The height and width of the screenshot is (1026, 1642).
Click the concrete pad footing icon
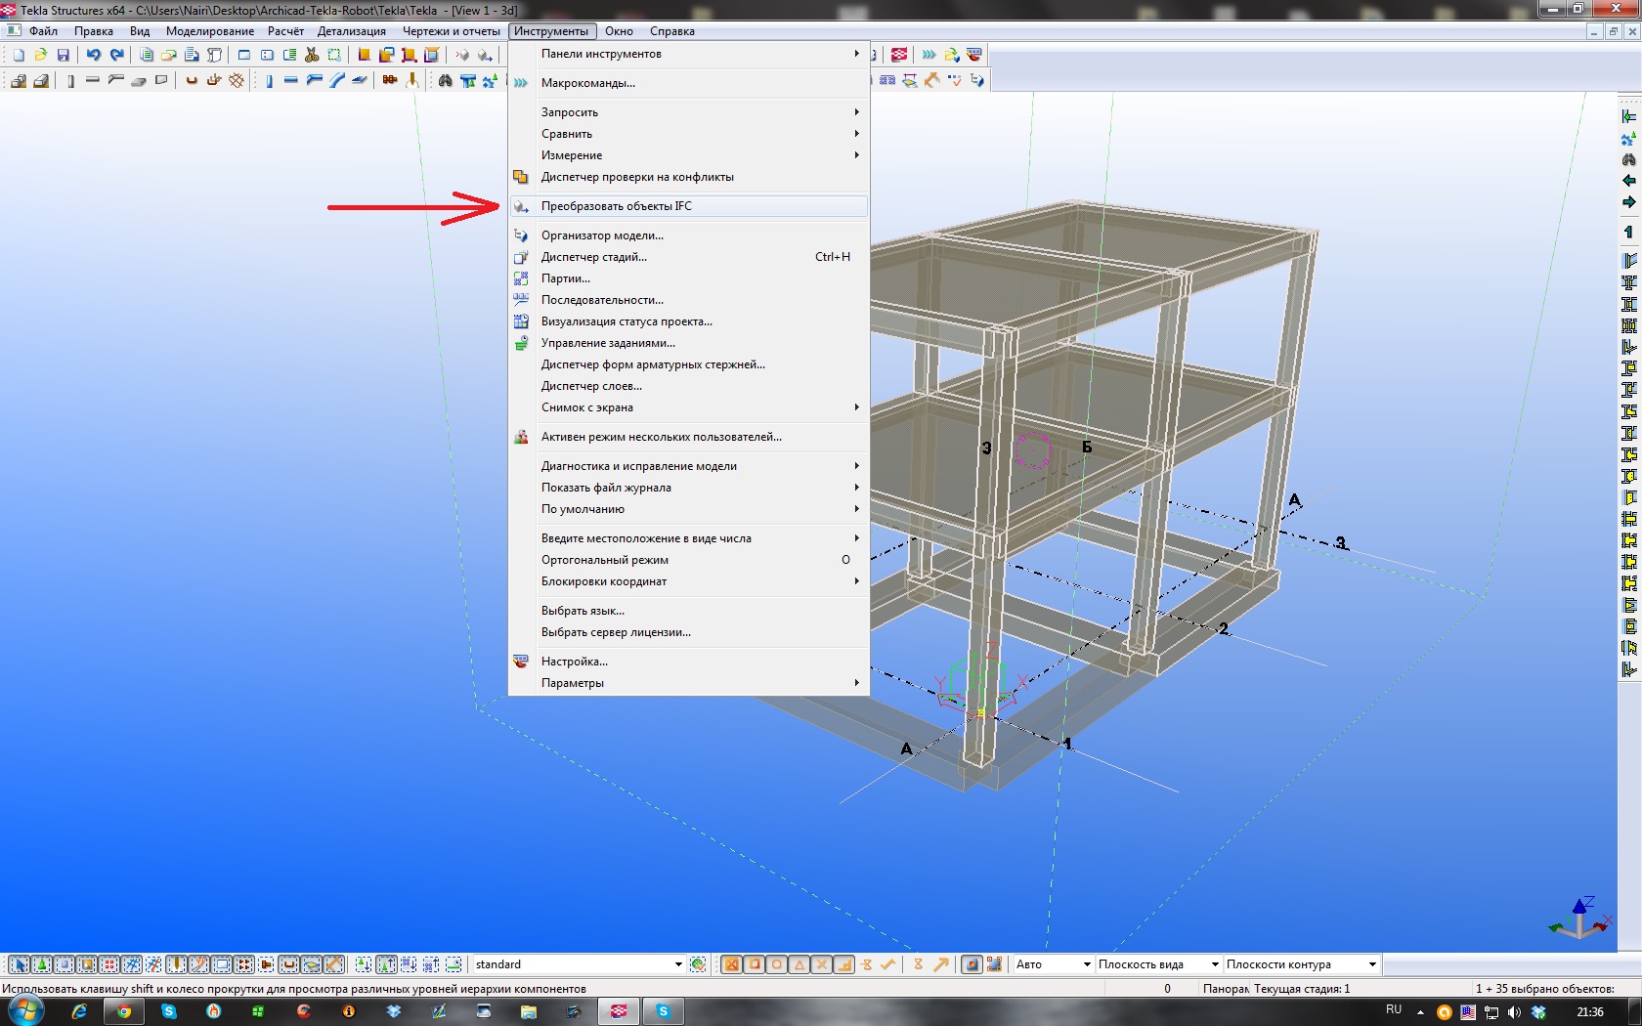tap(19, 81)
